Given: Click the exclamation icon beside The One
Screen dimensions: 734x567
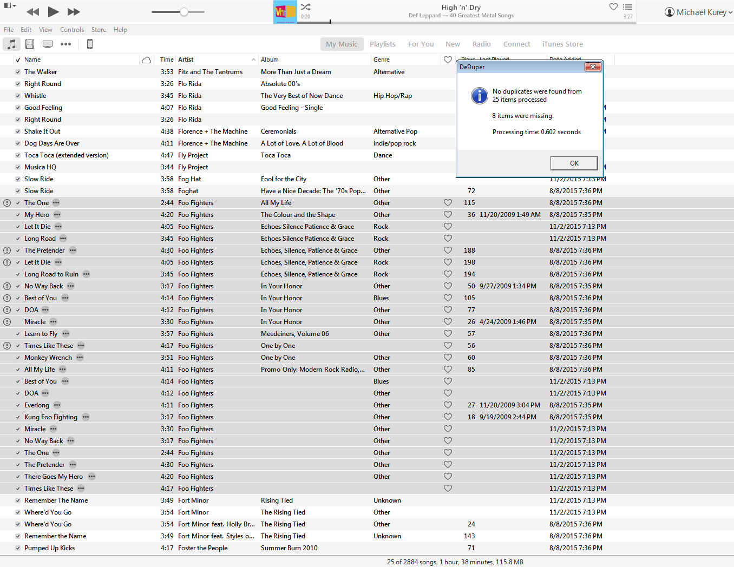Looking at the screenshot, I should (7, 203).
